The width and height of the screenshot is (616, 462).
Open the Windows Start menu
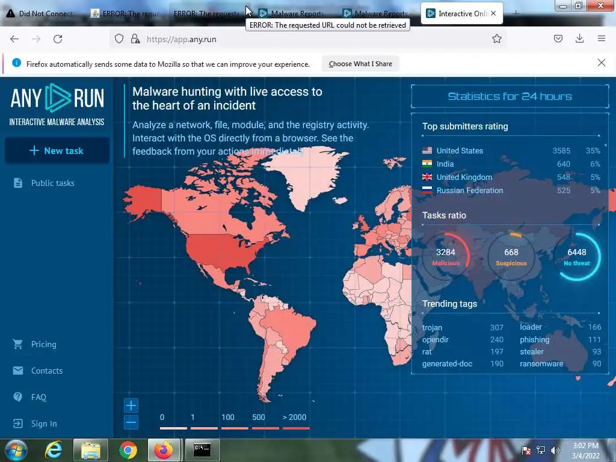pyautogui.click(x=16, y=450)
